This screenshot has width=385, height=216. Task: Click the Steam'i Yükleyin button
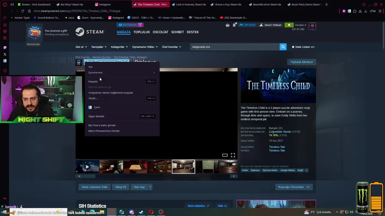click(x=270, y=25)
